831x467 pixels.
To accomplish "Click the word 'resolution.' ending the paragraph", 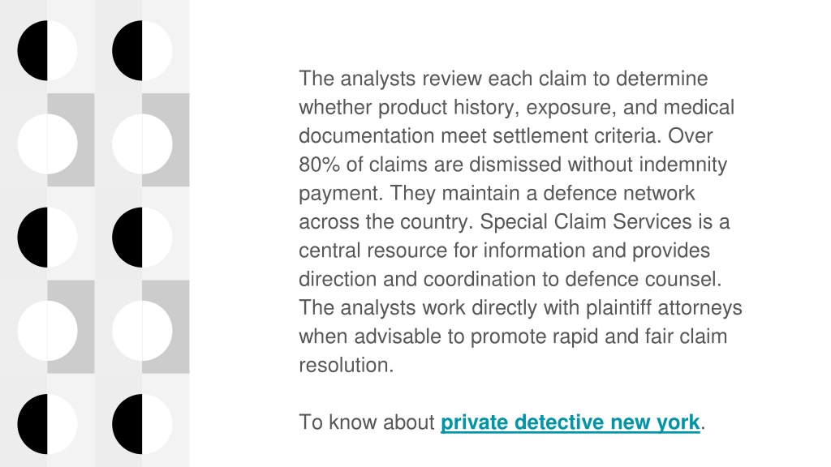I will tap(346, 365).
